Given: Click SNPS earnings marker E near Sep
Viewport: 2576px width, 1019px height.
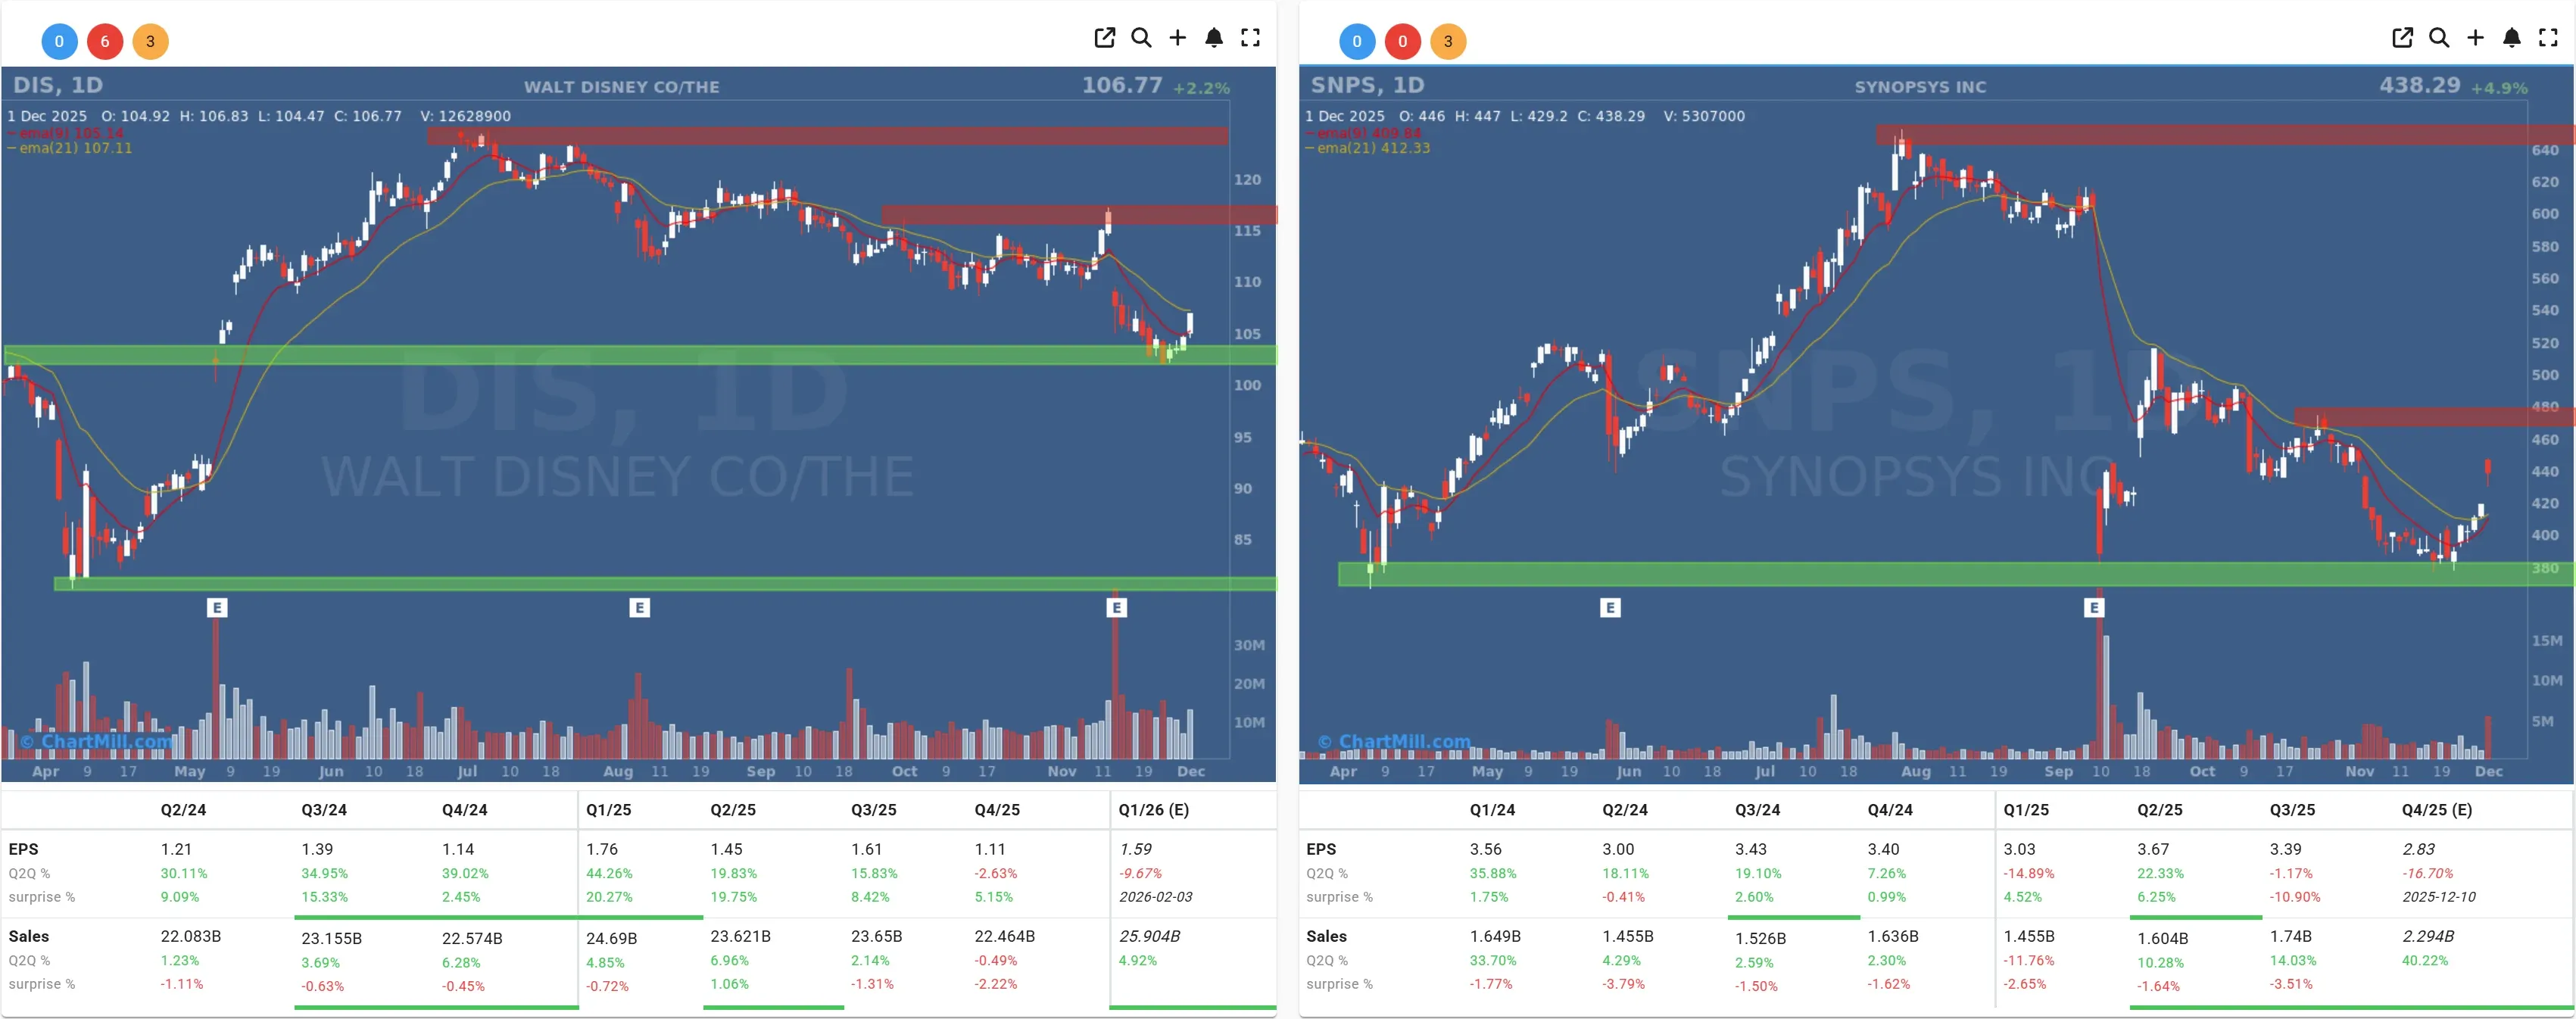Looking at the screenshot, I should (x=2094, y=607).
